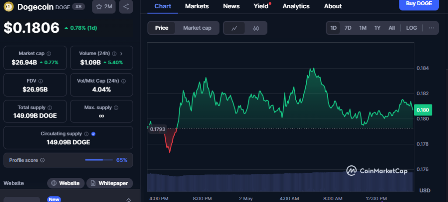This screenshot has height=202, width=448.
Task: Open the Chart tab
Action: point(163,6)
